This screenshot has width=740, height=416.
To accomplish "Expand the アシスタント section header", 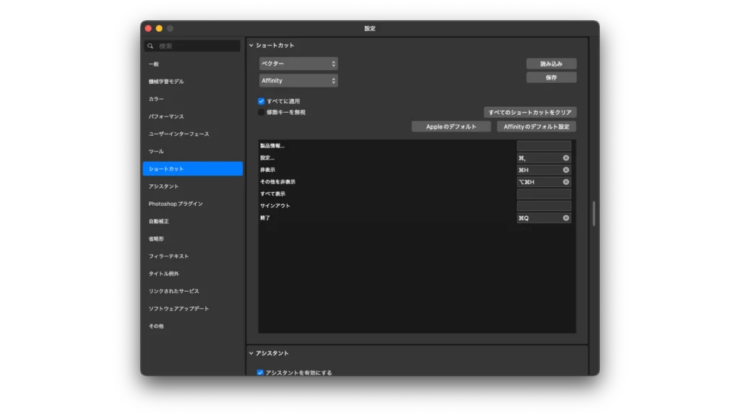I will point(253,352).
